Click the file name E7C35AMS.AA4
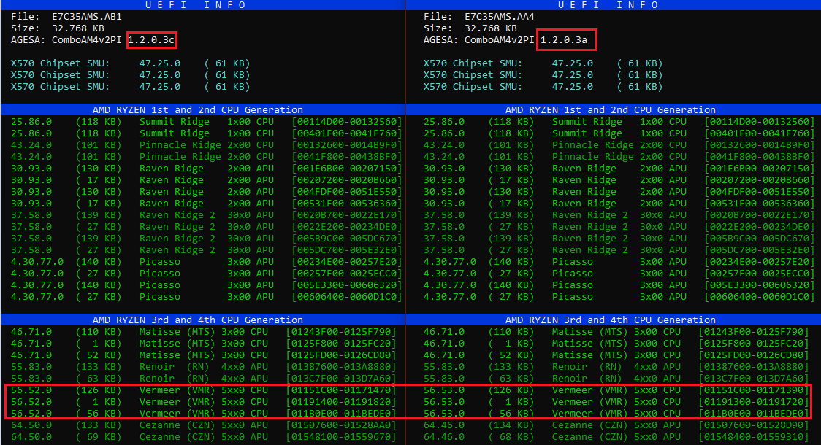The height and width of the screenshot is (445, 821). [500, 17]
